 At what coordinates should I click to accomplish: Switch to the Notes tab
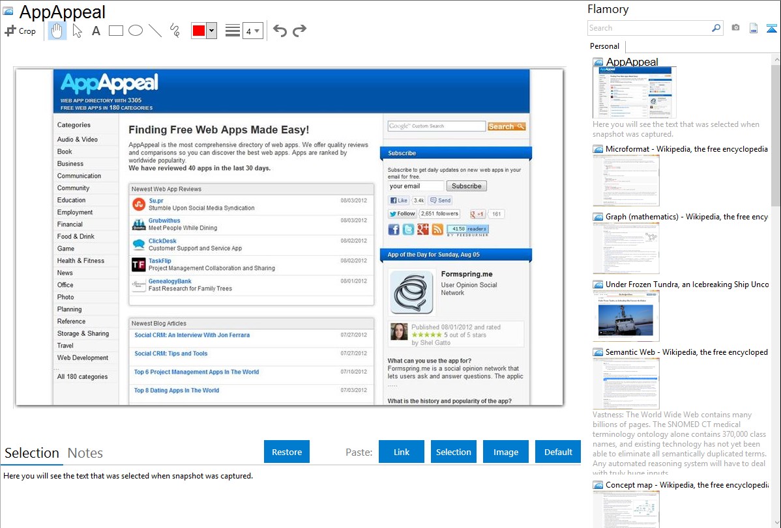tap(85, 453)
